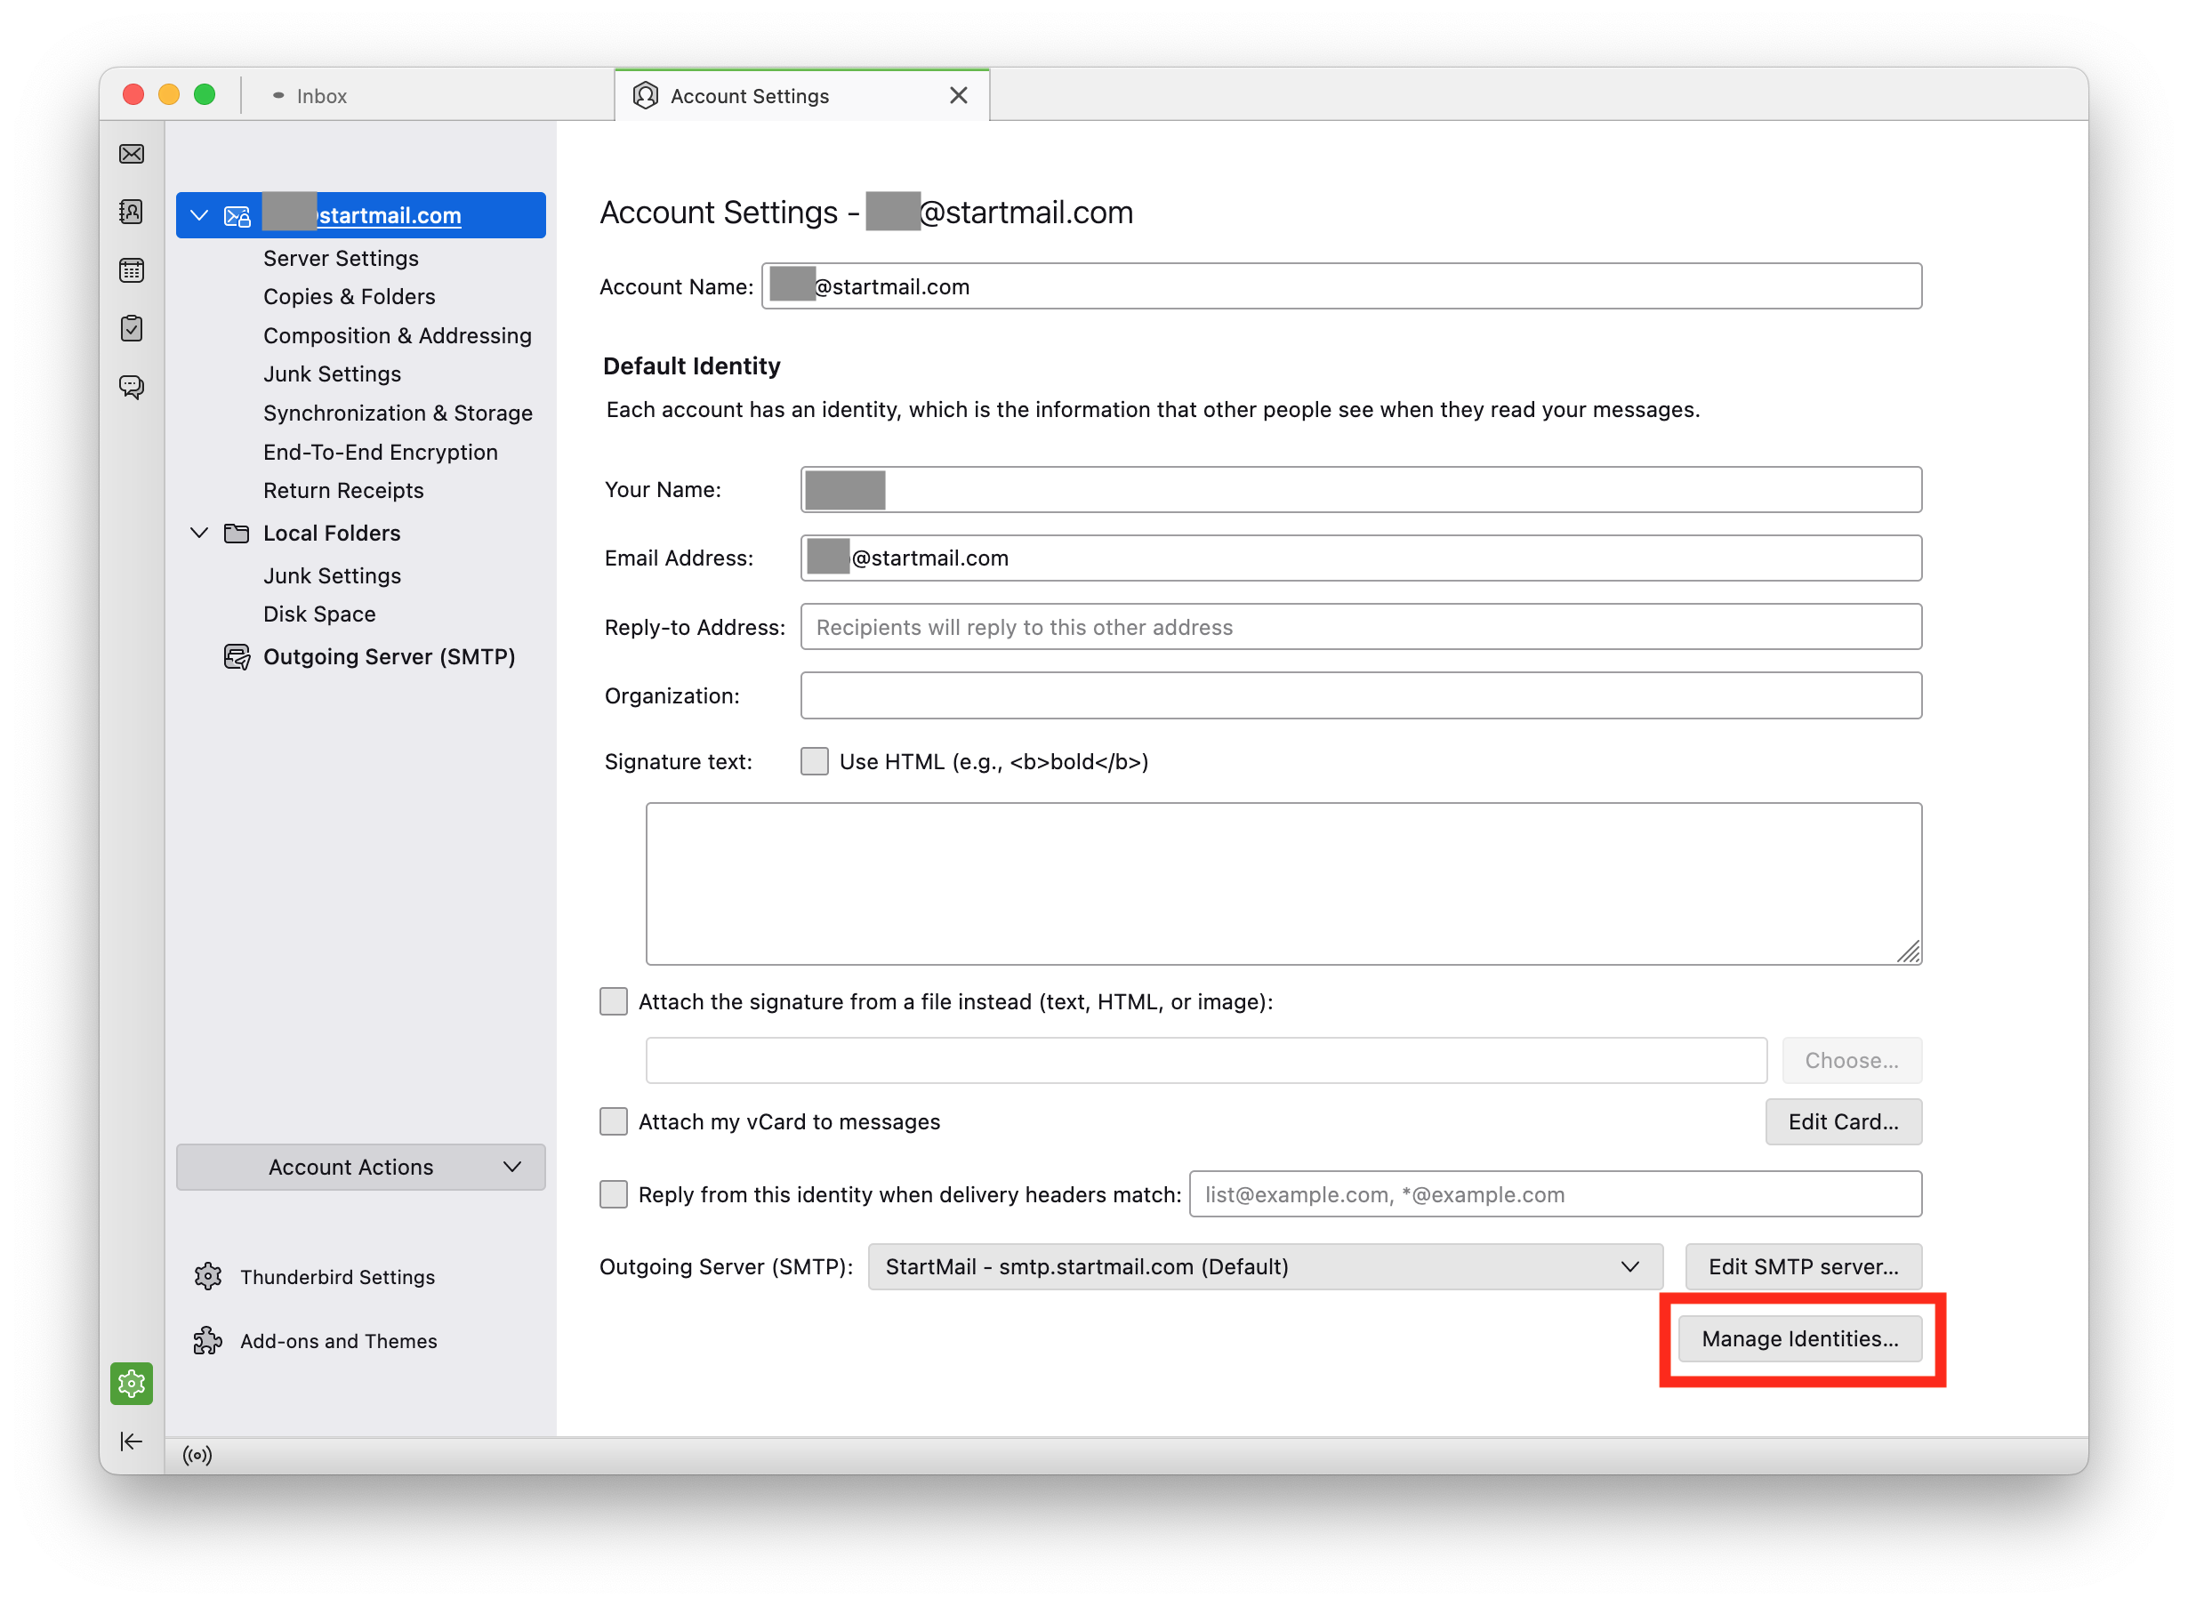Click the green Settings gear icon

coord(132,1384)
